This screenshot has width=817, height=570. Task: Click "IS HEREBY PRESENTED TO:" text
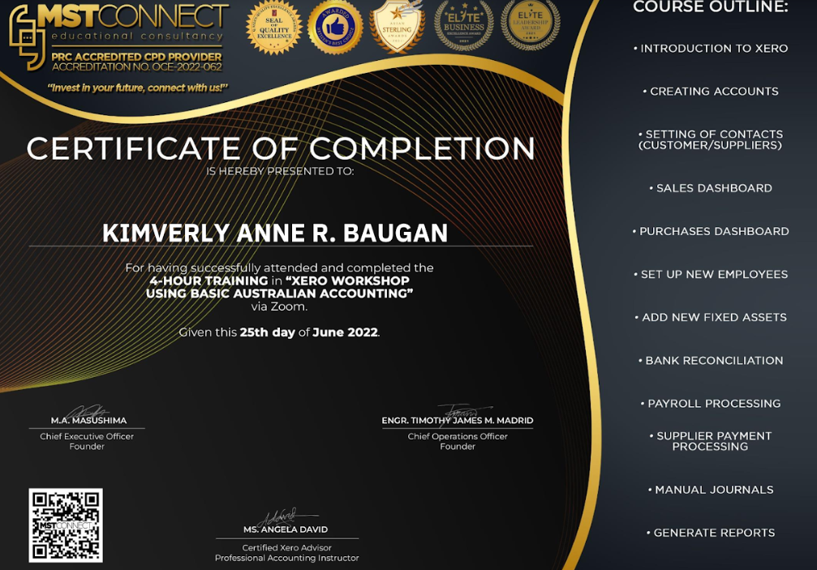click(280, 171)
